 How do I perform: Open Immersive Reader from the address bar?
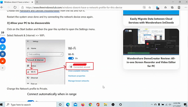pos(144,7)
